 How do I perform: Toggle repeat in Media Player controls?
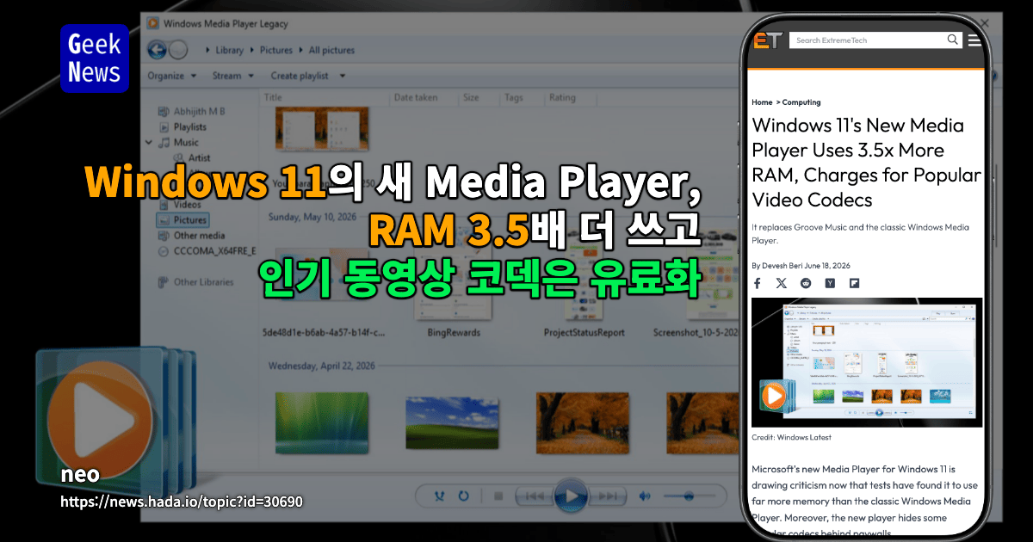[464, 496]
